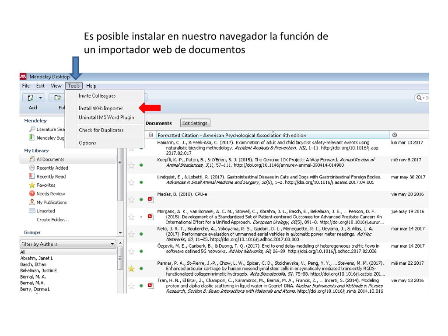Star the Morgans prostate cancer entry
This screenshot has height=336, width=448.
pos(131,217)
